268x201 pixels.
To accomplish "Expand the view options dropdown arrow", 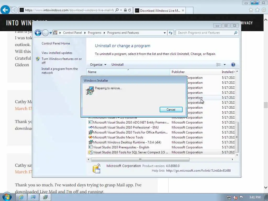I will tap(225, 65).
